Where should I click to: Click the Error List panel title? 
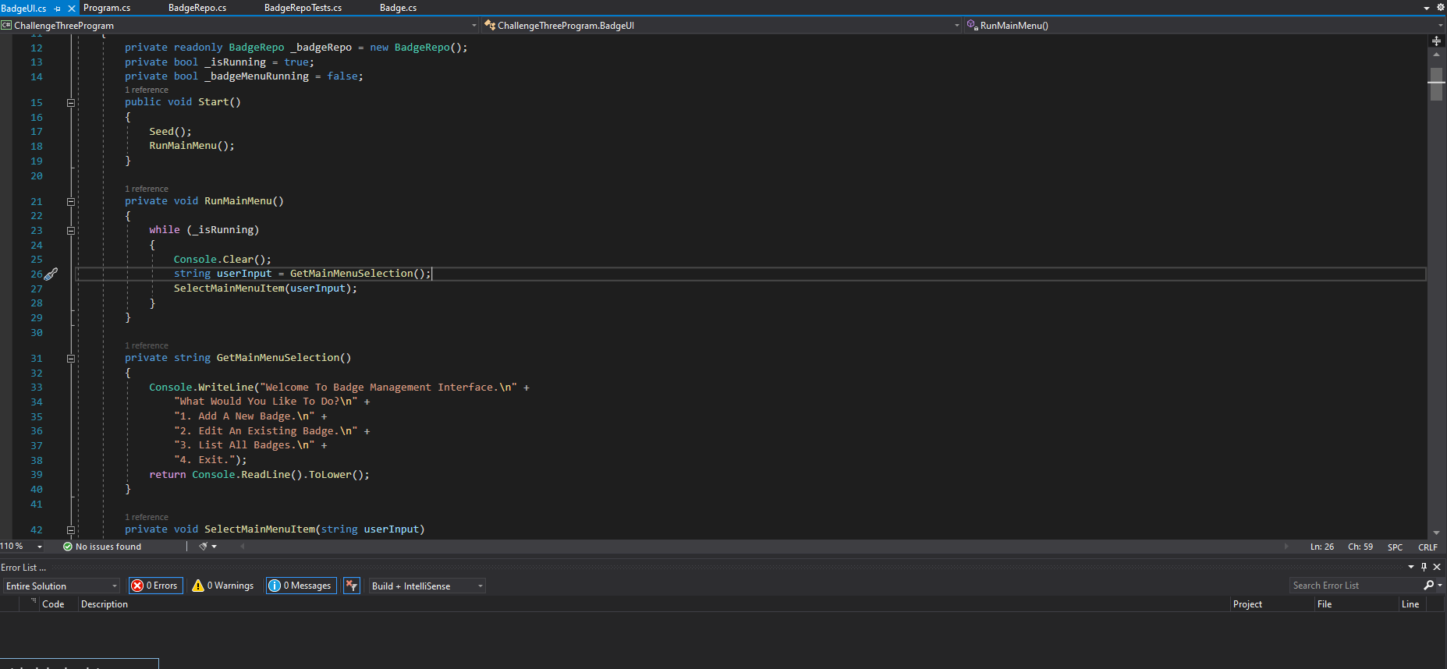tap(23, 568)
